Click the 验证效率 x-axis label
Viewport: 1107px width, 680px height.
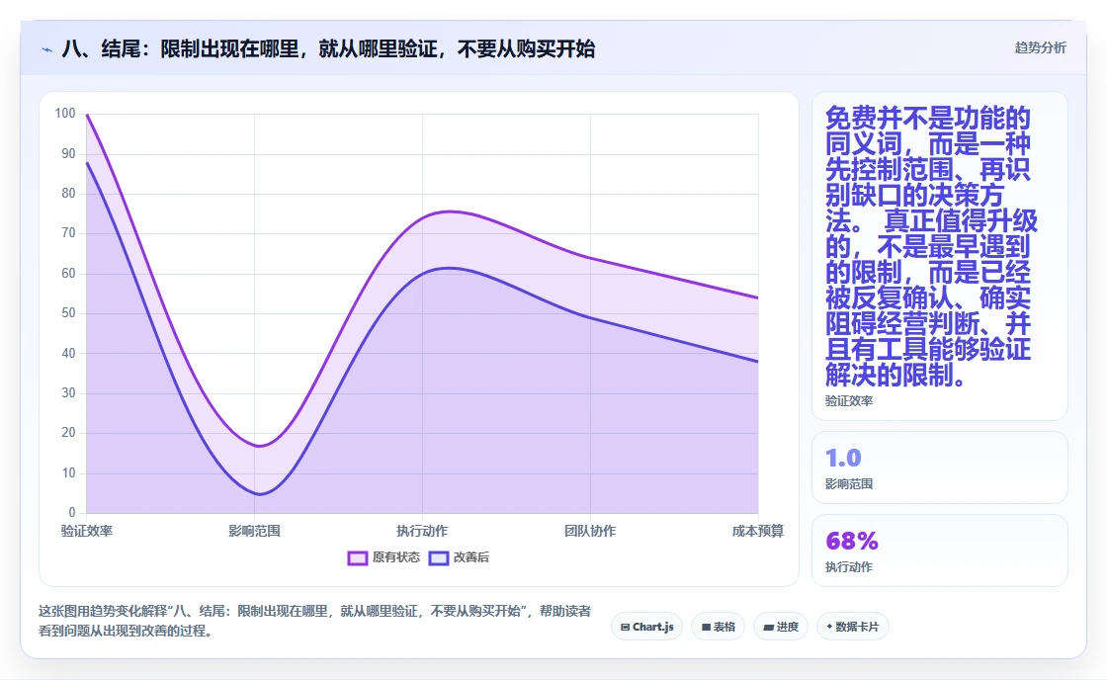[87, 531]
